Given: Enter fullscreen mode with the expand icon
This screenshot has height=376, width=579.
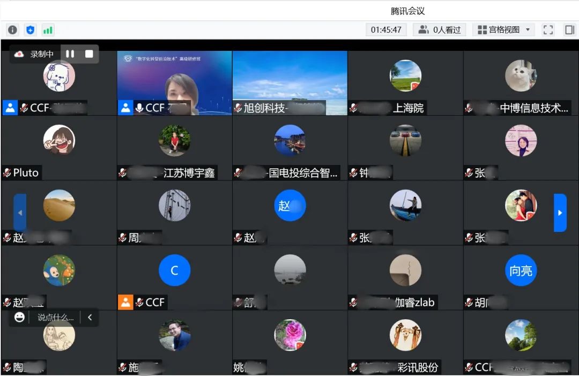Looking at the screenshot, I should (548, 29).
